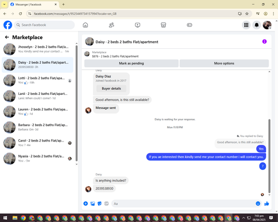Go back in browser history

(5, 13)
